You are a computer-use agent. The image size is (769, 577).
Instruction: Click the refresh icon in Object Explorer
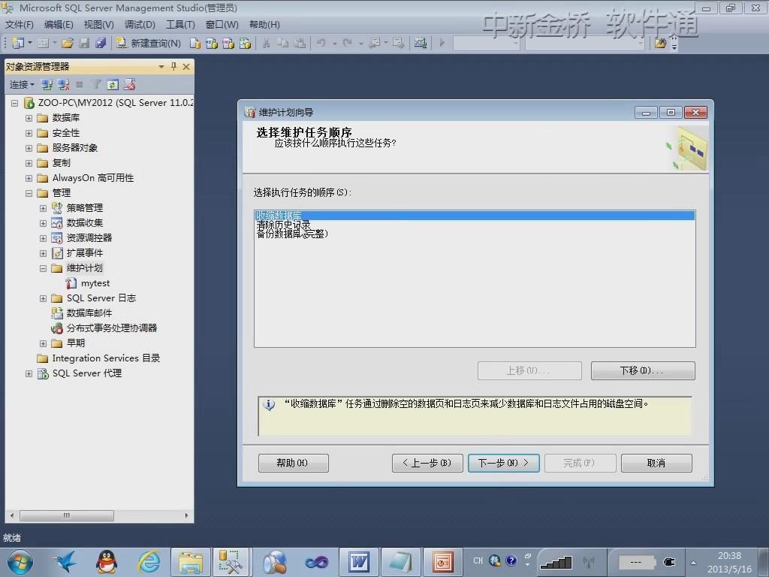click(113, 85)
